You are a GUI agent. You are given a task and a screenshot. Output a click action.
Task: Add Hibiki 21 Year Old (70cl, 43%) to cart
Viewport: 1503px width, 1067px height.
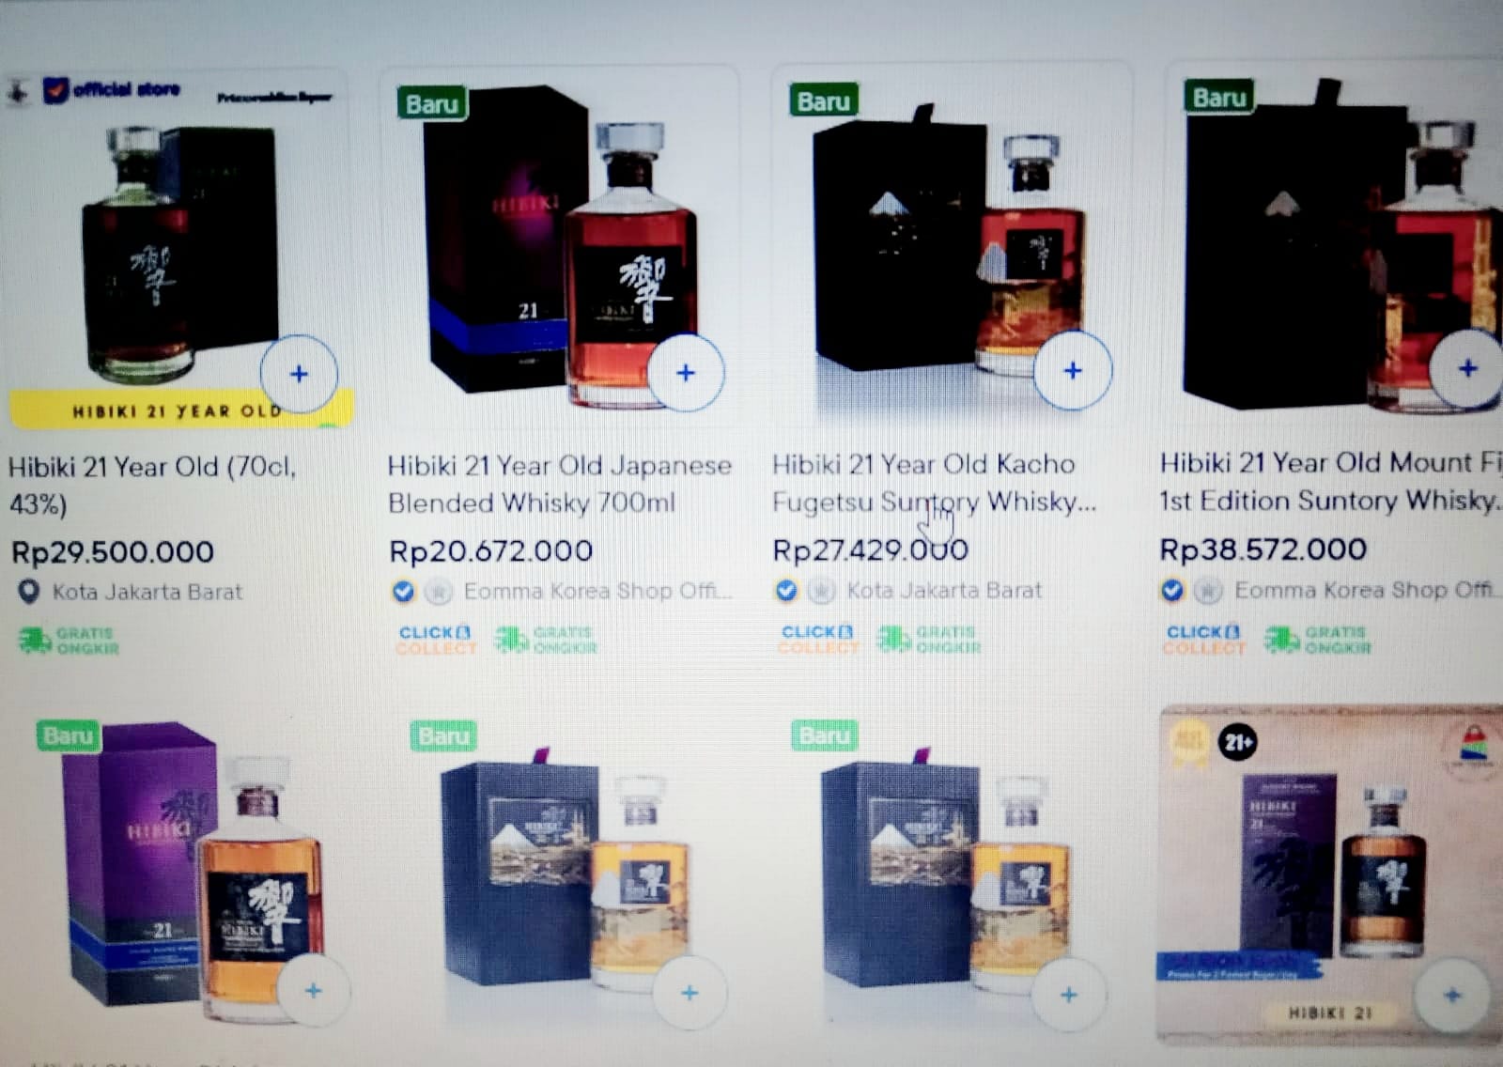point(299,374)
